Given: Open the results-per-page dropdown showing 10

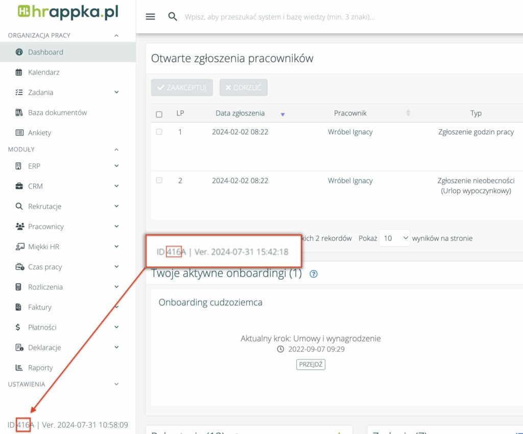Looking at the screenshot, I should 394,238.
